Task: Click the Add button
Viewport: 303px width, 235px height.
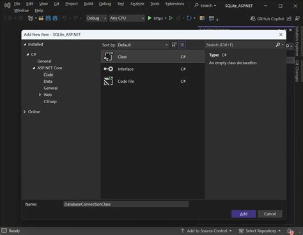Action: tap(244, 214)
